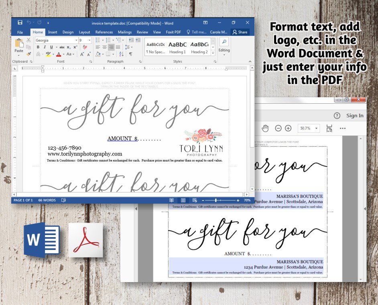Open Font dialog launcher
This screenshot has width=378, height=305.
coord(91,62)
